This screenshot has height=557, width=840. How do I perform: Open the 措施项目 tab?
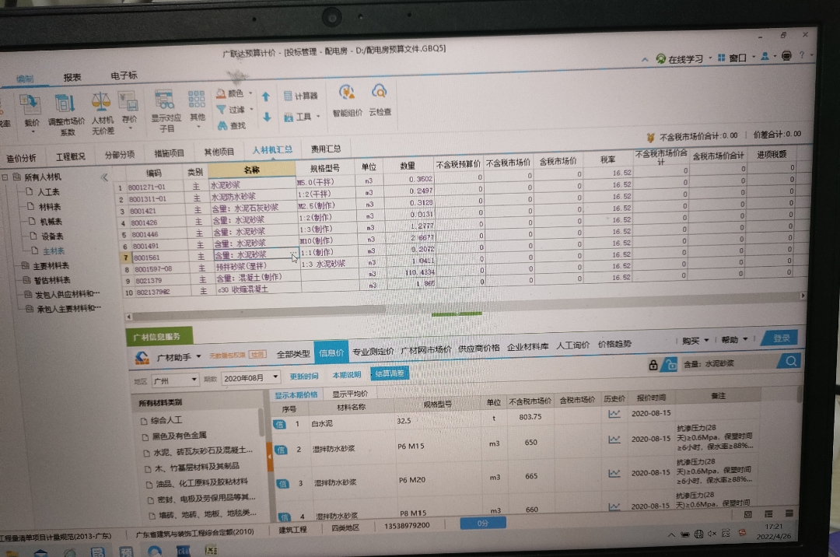(x=170, y=153)
